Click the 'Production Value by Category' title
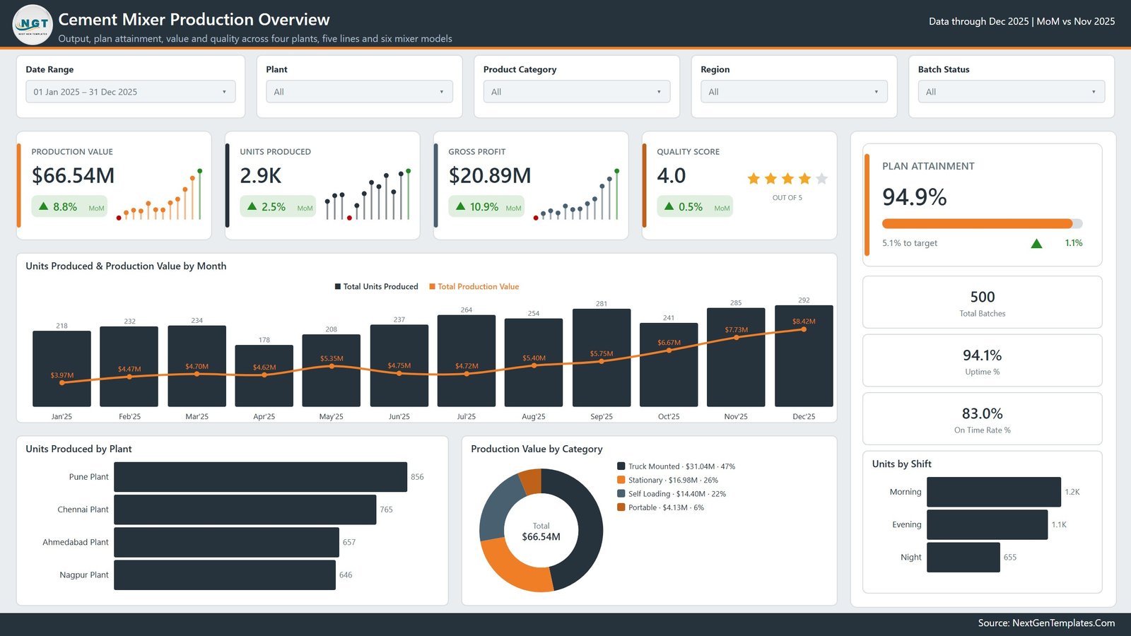This screenshot has width=1131, height=636. click(537, 449)
